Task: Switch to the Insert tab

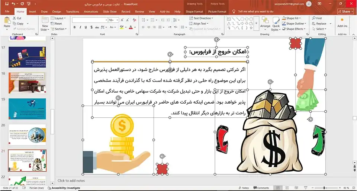Action: point(33,11)
